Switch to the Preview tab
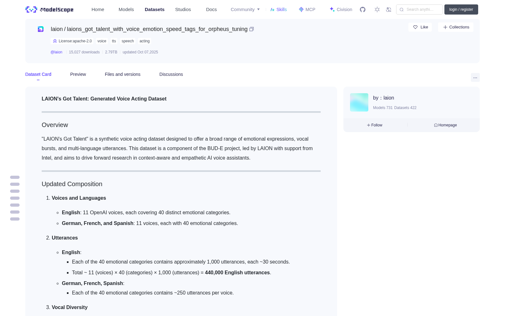Screen dimensions: 505x316 (x=78, y=74)
